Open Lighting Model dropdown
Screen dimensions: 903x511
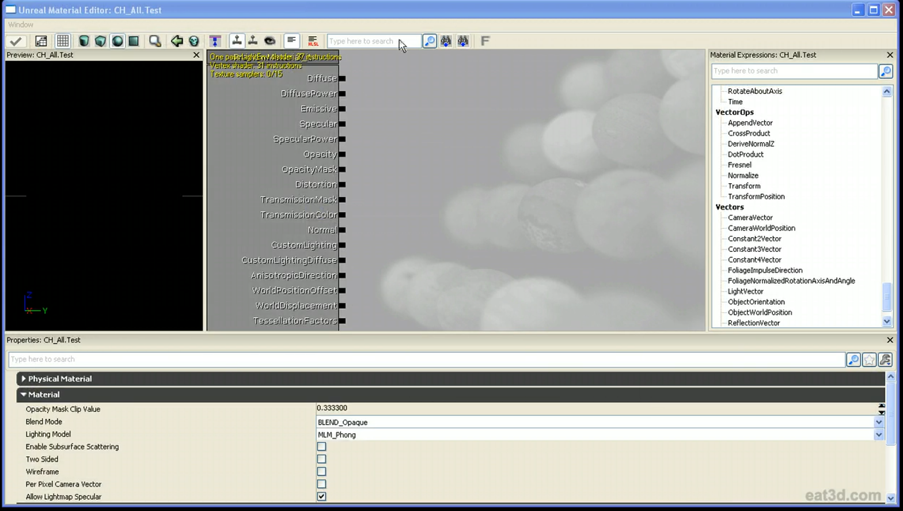tap(879, 435)
